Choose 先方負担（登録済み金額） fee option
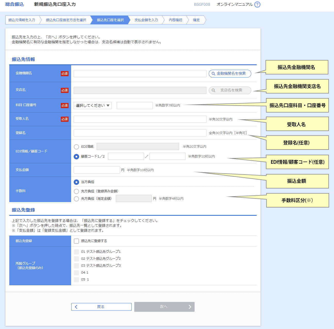This screenshot has width=334, height=329. [76, 191]
